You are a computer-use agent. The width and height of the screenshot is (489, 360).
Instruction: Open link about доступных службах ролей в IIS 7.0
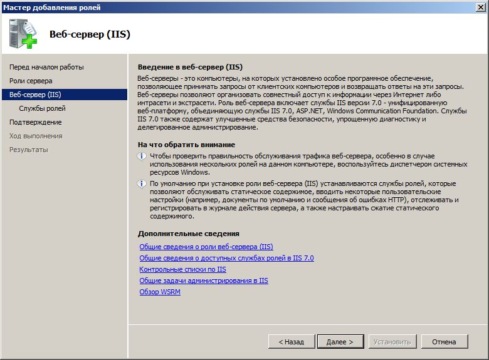click(226, 258)
